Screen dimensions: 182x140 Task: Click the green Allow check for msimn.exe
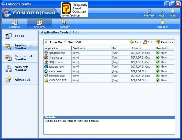tap(158, 71)
